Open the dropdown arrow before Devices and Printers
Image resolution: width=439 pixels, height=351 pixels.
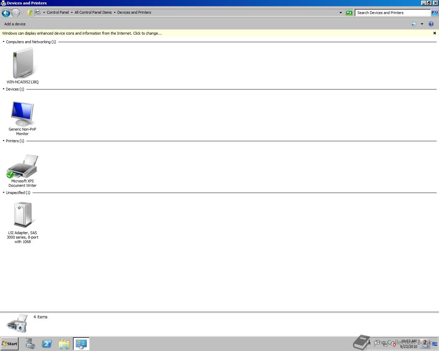coord(115,13)
